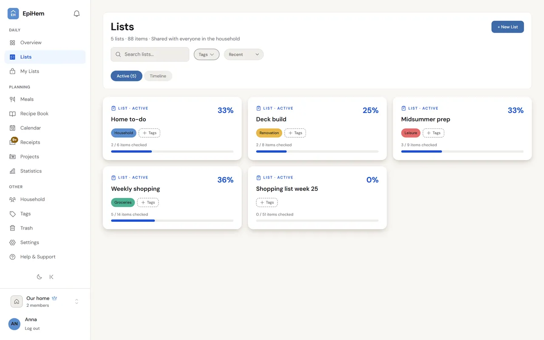
Task: Click the Overview grid icon
Action: (x=12, y=42)
